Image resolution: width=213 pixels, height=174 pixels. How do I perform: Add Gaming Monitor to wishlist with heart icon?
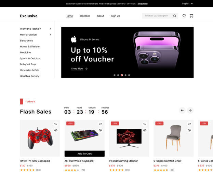click(145, 124)
